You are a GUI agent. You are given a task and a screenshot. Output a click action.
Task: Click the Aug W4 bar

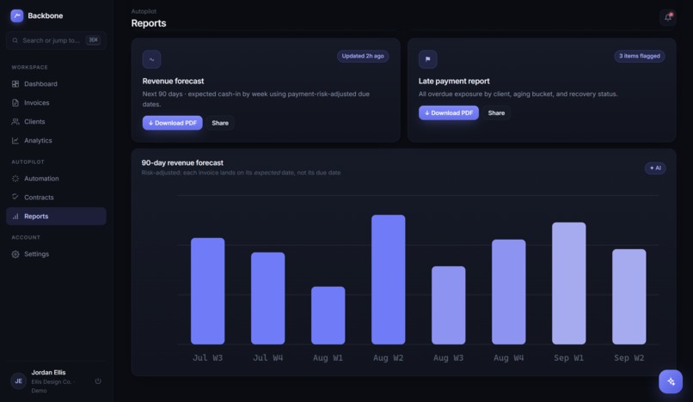pos(509,292)
